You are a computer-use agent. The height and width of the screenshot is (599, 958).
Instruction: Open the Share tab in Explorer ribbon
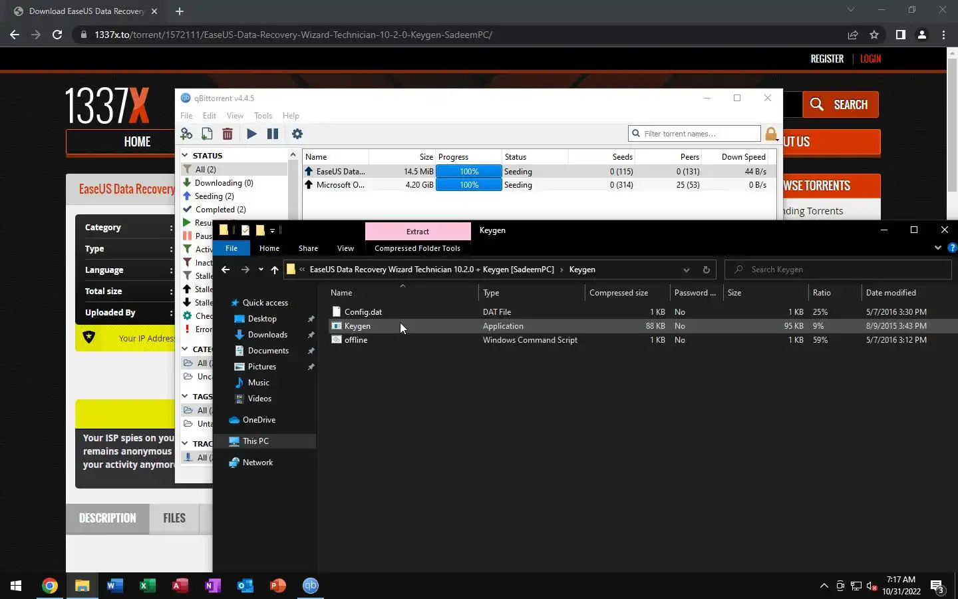[308, 248]
